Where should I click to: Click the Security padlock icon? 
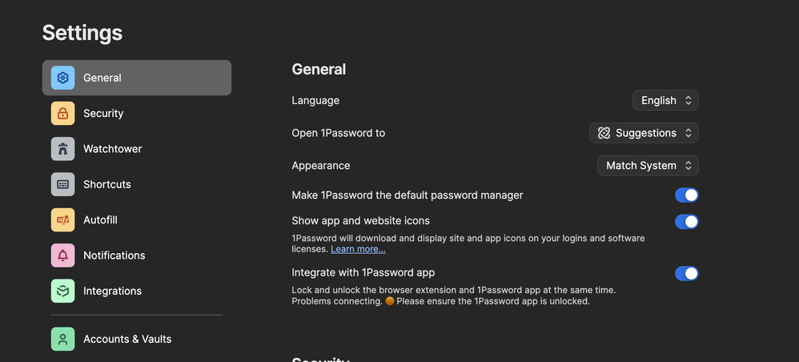62,114
